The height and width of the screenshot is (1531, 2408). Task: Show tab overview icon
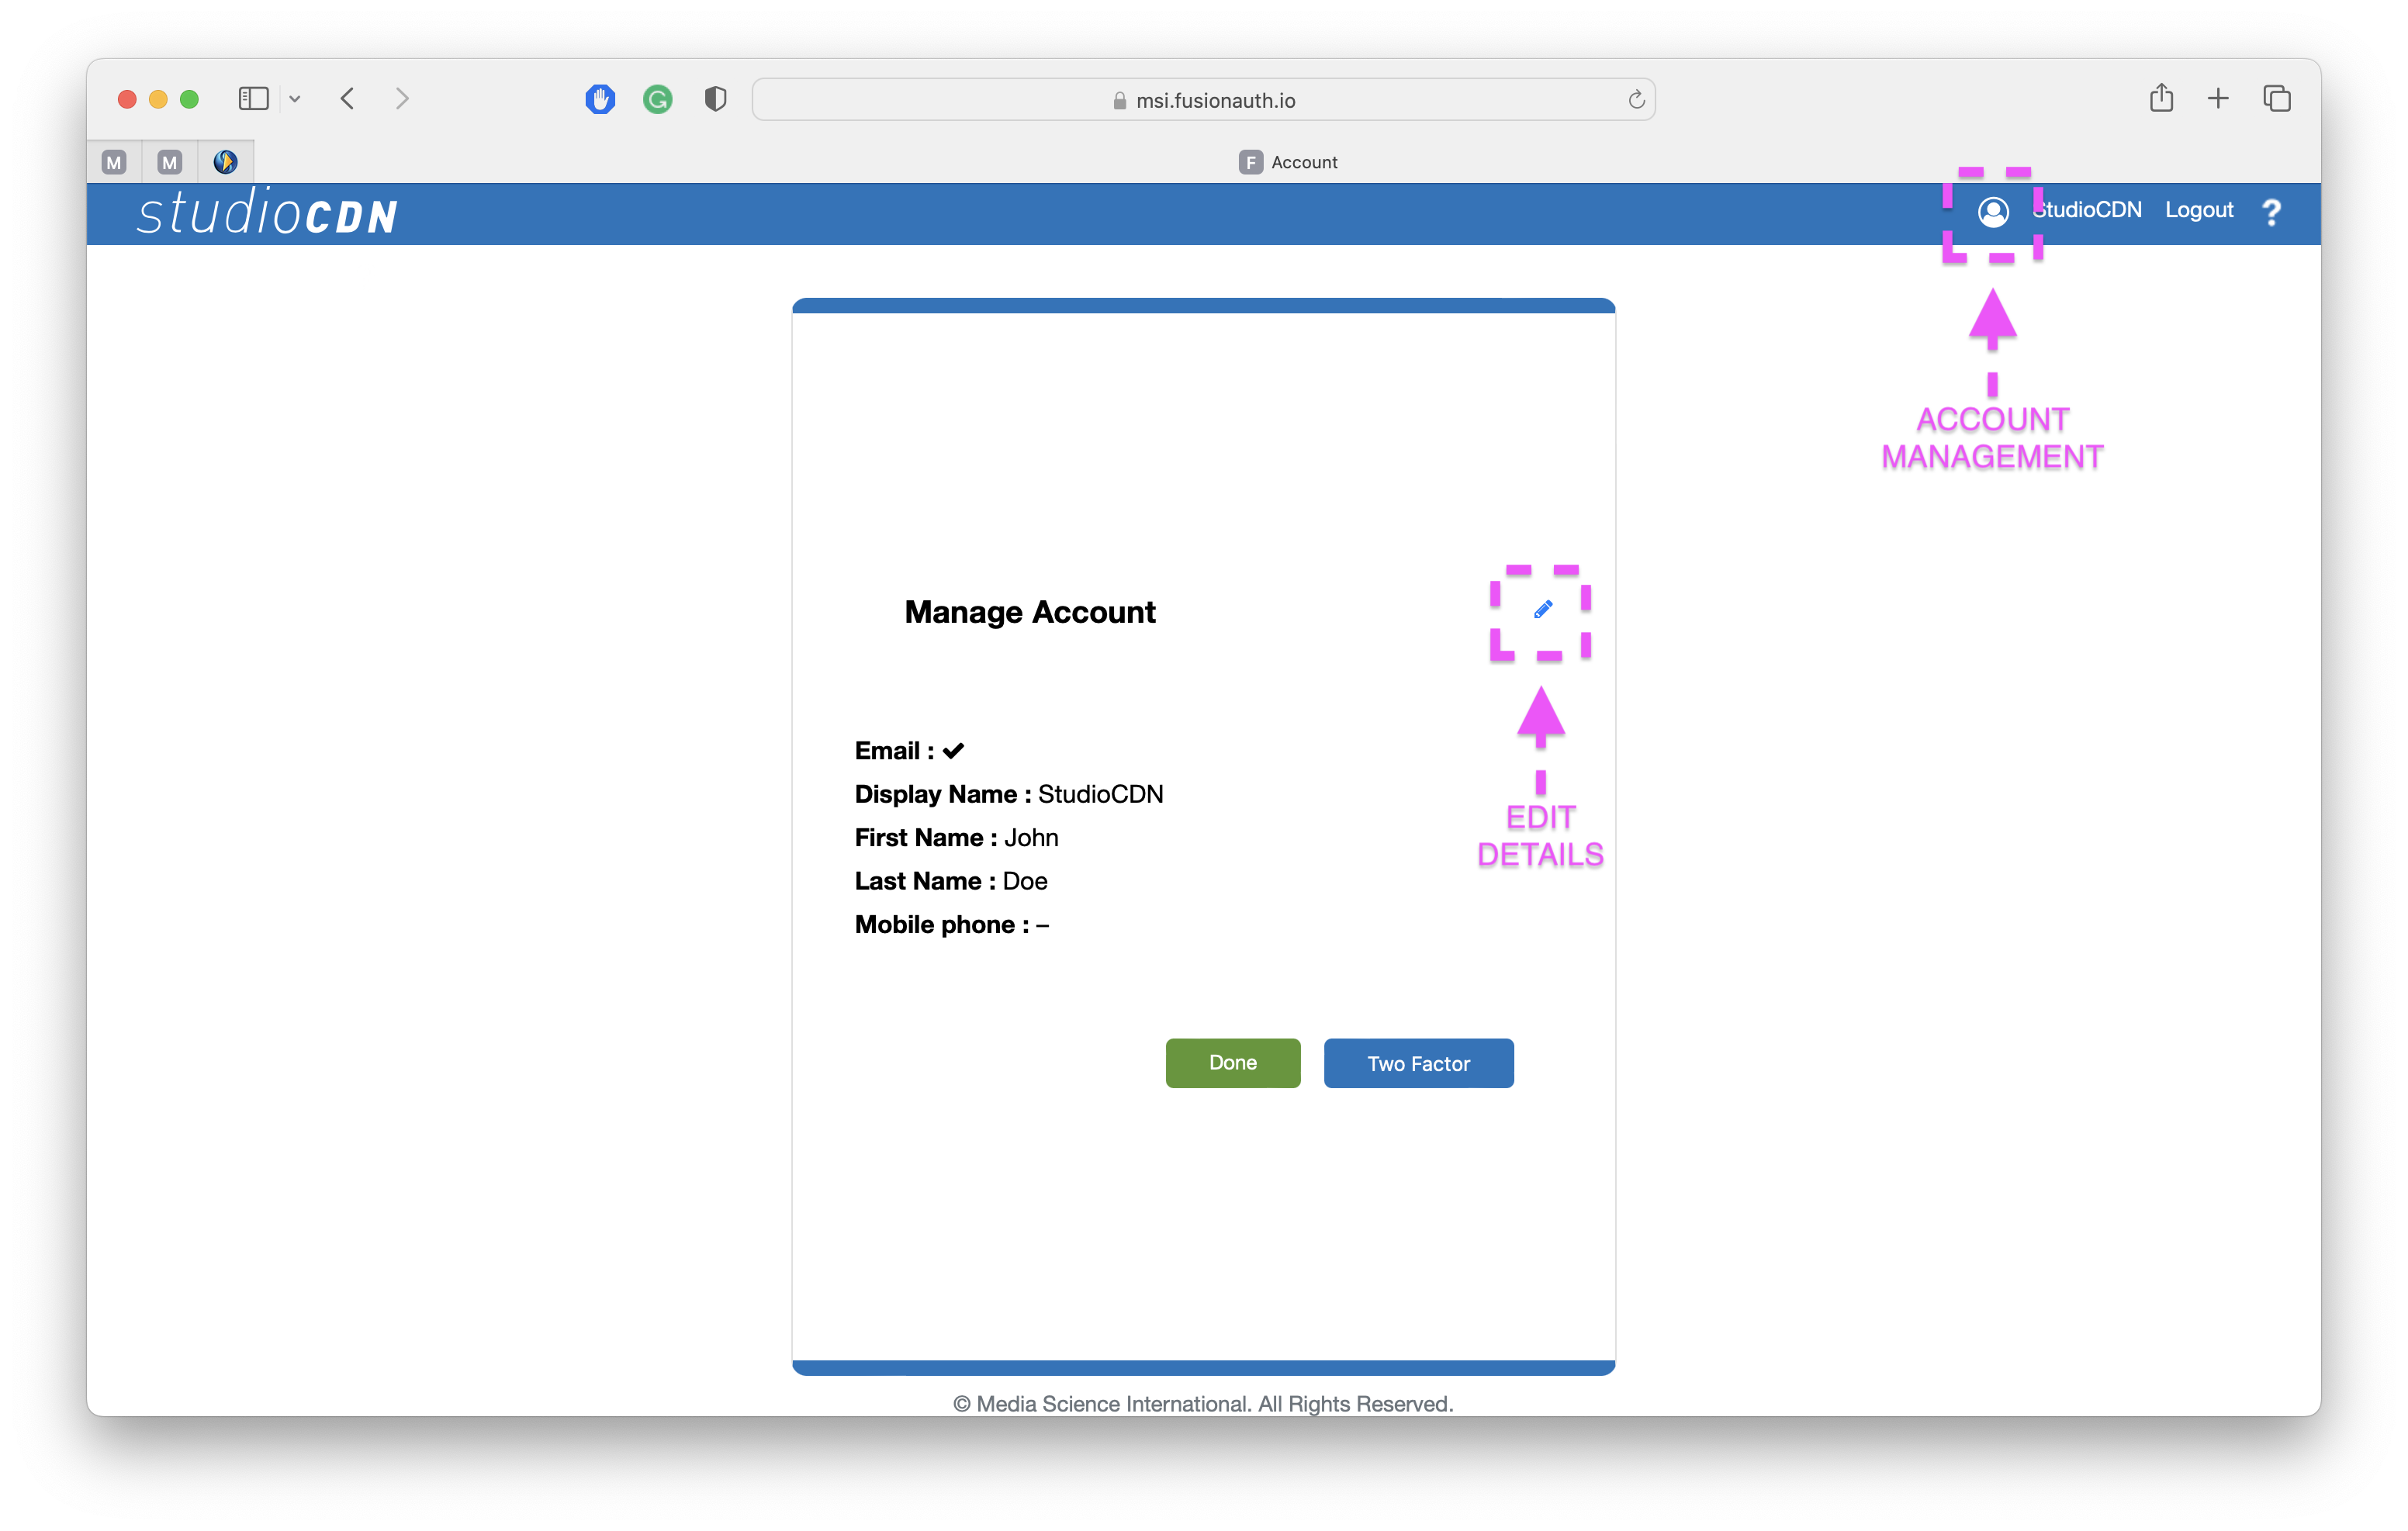coord(2277,98)
